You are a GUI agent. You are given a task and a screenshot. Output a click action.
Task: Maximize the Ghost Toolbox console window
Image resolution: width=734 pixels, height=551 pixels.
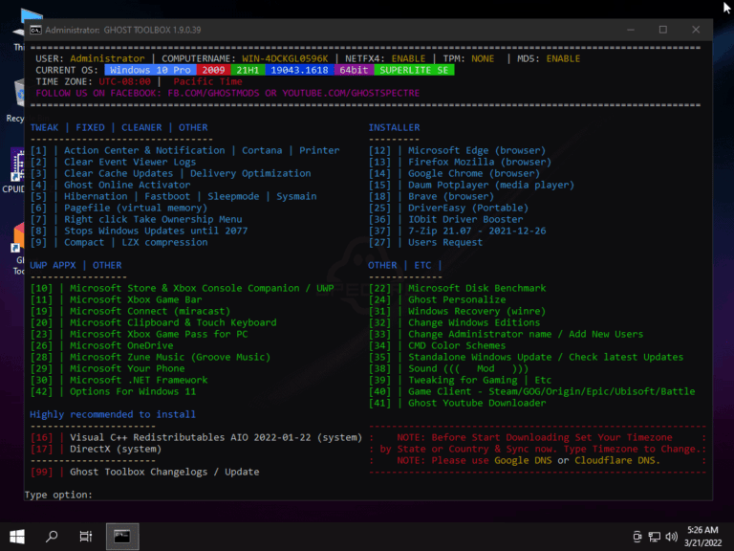662,30
